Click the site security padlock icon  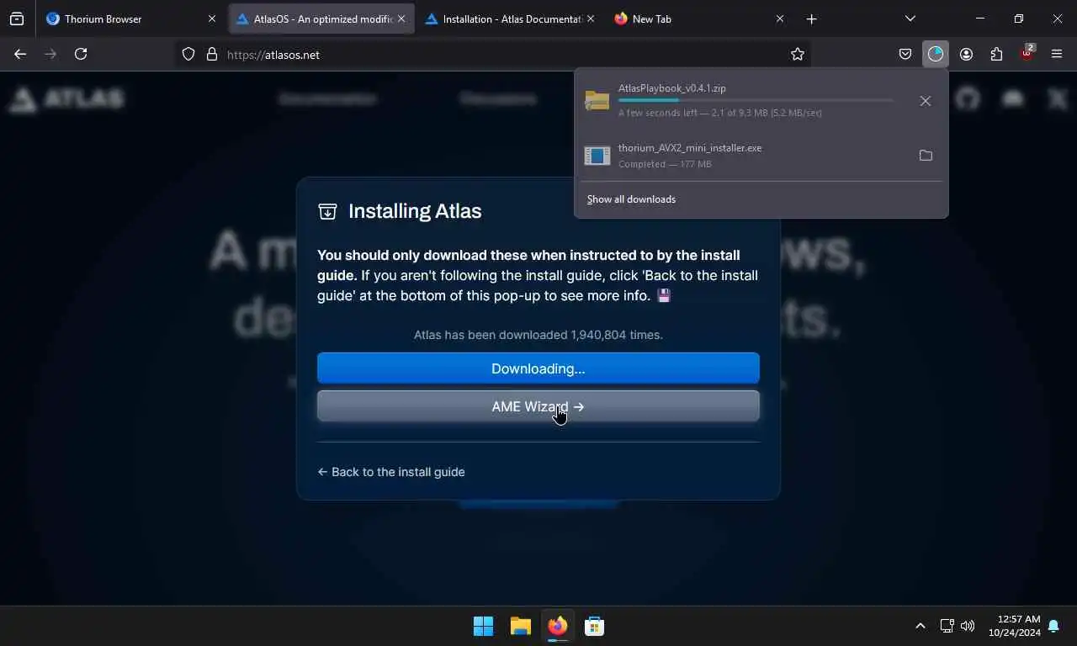click(x=211, y=54)
